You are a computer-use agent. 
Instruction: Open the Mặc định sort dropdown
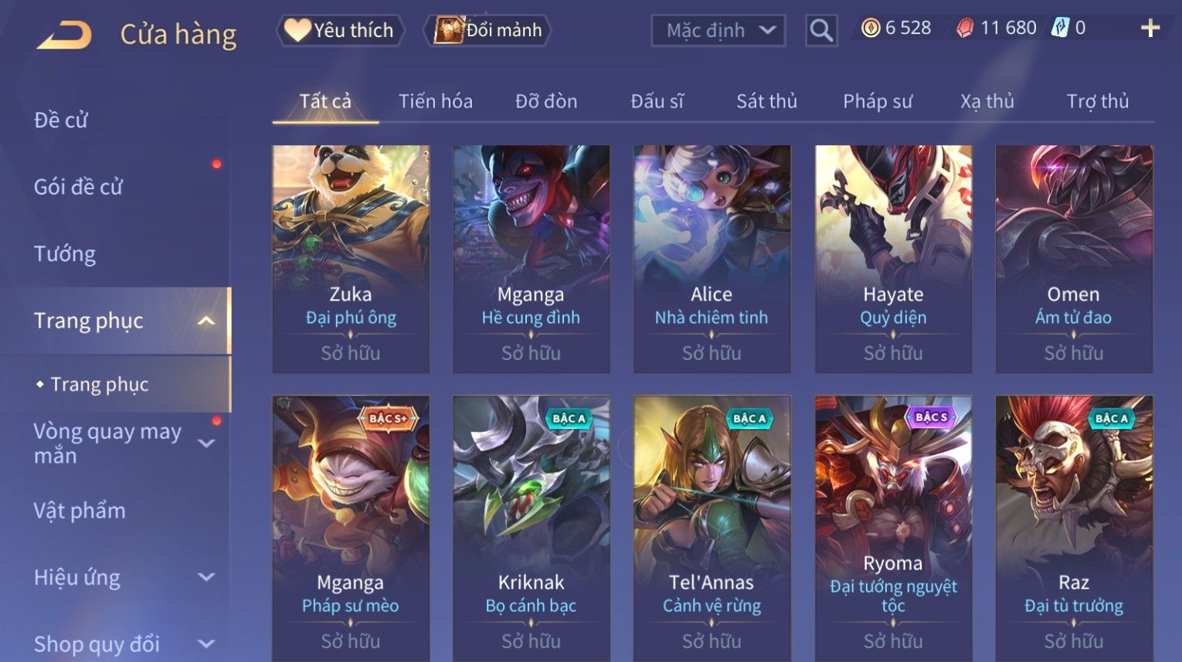click(x=718, y=31)
